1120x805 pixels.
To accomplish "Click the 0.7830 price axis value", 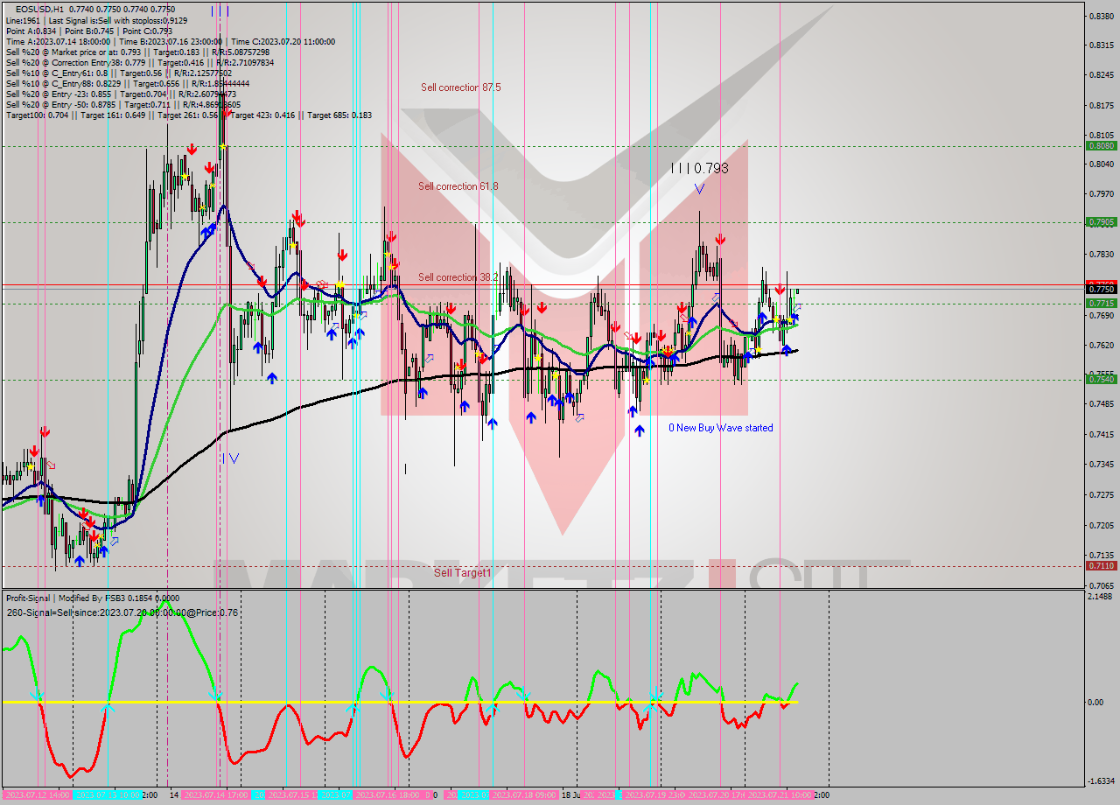I will click(x=1102, y=255).
